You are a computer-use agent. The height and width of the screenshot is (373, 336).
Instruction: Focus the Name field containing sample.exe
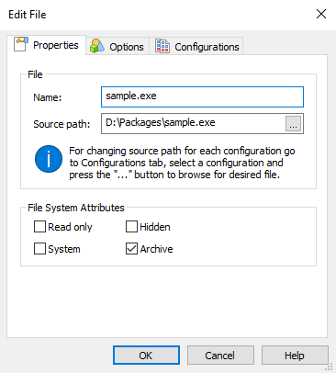point(202,96)
